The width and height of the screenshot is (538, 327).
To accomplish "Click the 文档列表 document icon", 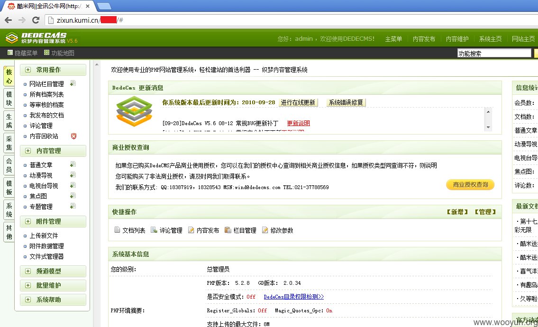I will pos(118,230).
